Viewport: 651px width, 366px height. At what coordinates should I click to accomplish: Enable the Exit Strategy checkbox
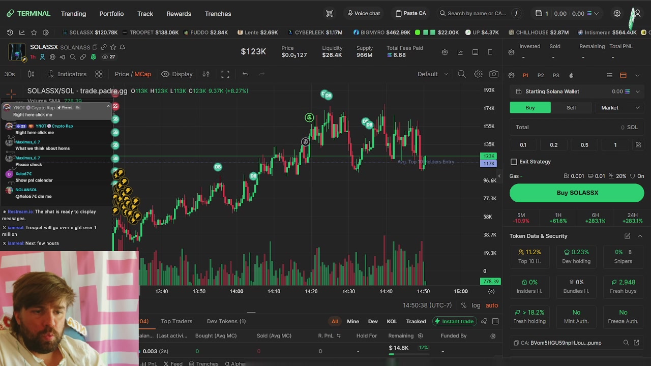click(x=514, y=162)
